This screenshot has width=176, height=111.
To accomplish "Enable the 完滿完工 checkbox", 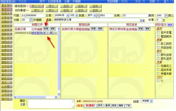I will tap(158, 66).
